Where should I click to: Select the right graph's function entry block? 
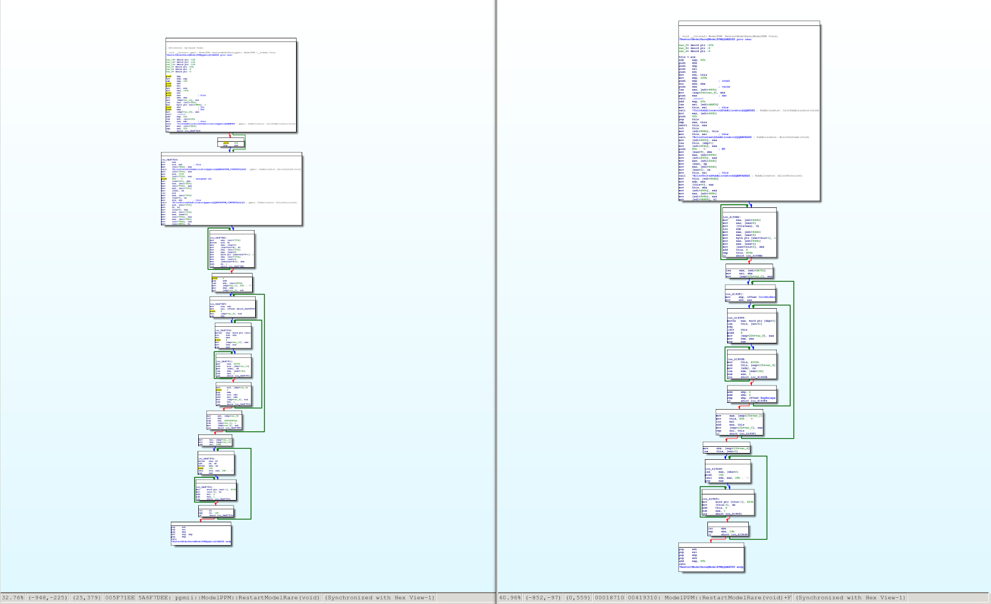coord(749,111)
